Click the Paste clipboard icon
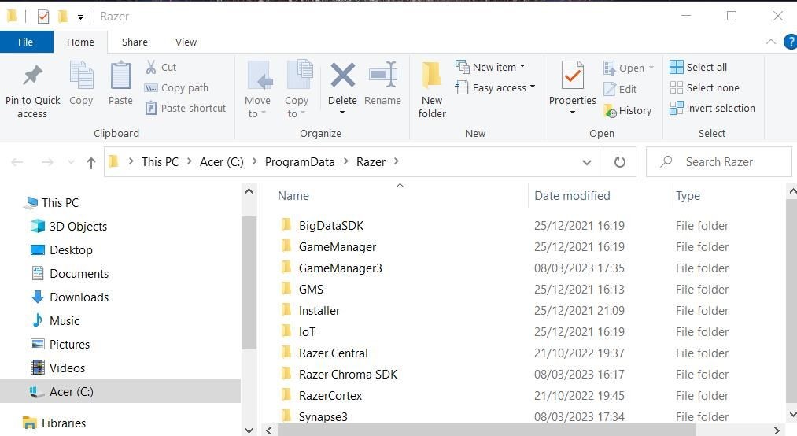This screenshot has width=797, height=436. coord(121,76)
